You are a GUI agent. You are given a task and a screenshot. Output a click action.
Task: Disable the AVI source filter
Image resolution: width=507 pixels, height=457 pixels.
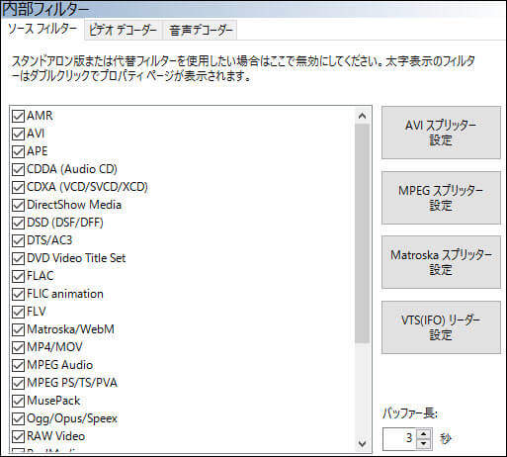(x=18, y=134)
